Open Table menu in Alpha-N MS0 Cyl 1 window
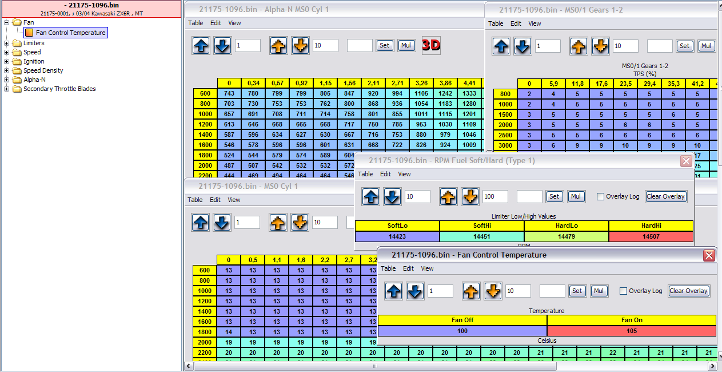722x372 pixels. pyautogui.click(x=196, y=23)
